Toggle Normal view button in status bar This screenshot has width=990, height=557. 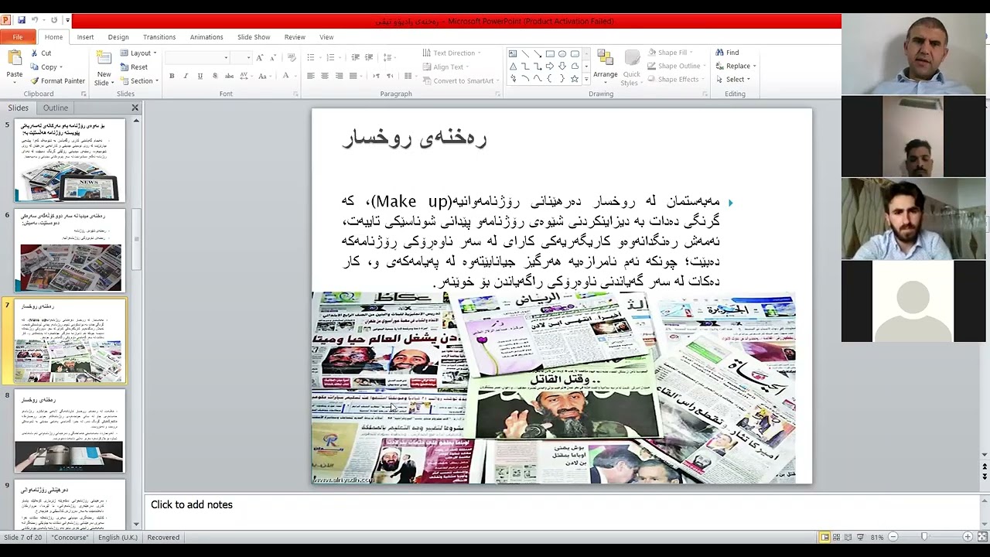pos(824,537)
